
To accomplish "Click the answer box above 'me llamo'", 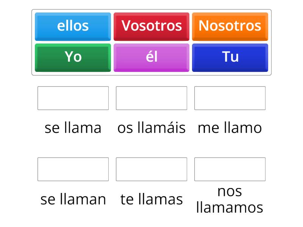I will 230,98.
